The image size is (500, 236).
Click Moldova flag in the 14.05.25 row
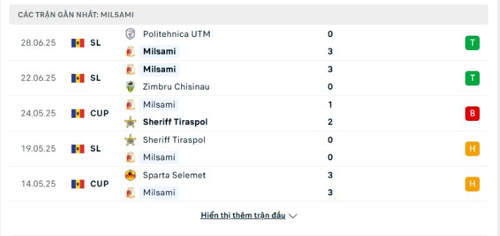click(x=77, y=184)
